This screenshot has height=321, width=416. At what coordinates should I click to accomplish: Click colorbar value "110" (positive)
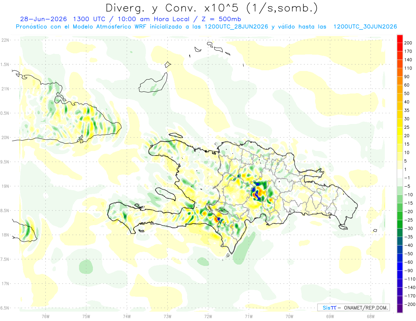tap(409, 68)
